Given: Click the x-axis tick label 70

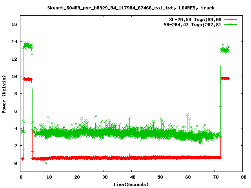Looking at the screenshot, I should (216, 177).
